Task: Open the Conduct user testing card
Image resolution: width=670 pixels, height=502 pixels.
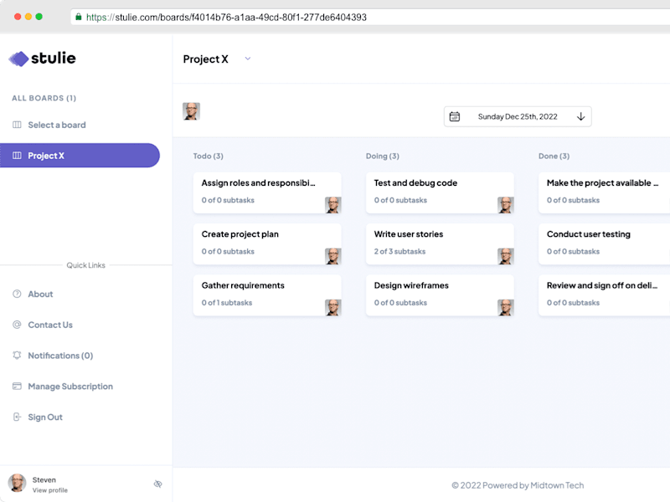Action: (604, 244)
